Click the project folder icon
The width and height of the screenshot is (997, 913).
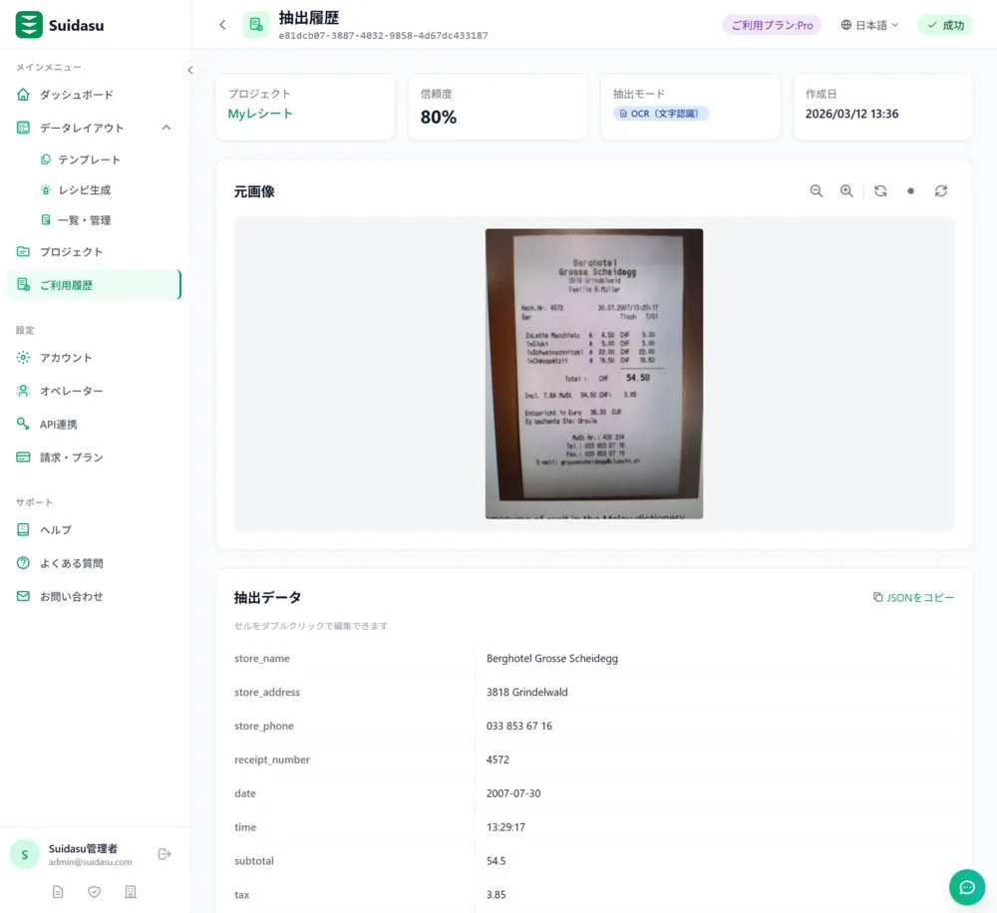pyautogui.click(x=23, y=252)
